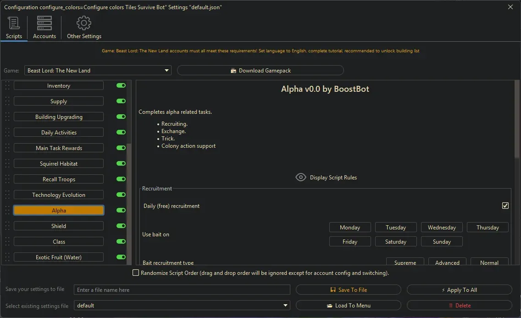This screenshot has width=521, height=318.
Task: Select Wednesday for bait usage
Action: click(442, 228)
